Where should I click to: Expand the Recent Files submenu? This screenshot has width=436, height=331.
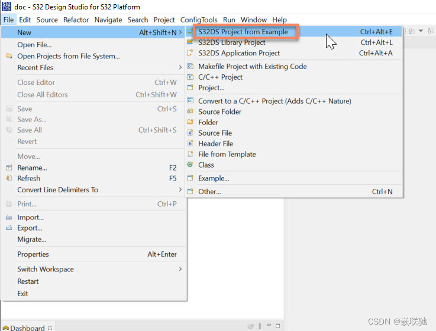coord(180,67)
